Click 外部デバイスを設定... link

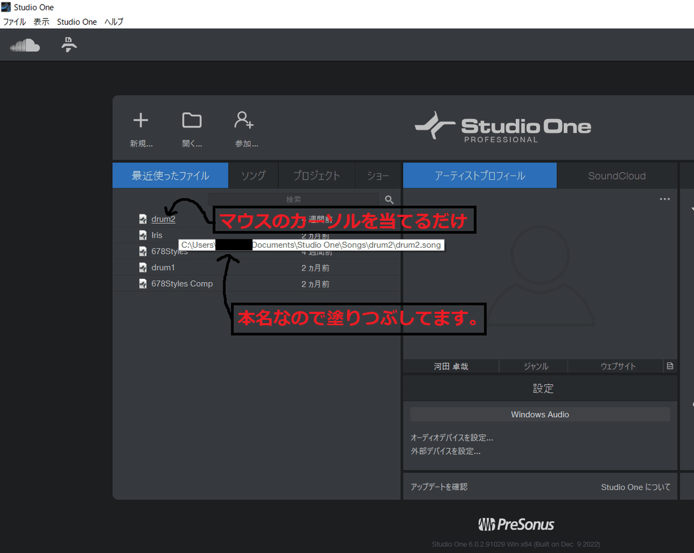coord(445,451)
